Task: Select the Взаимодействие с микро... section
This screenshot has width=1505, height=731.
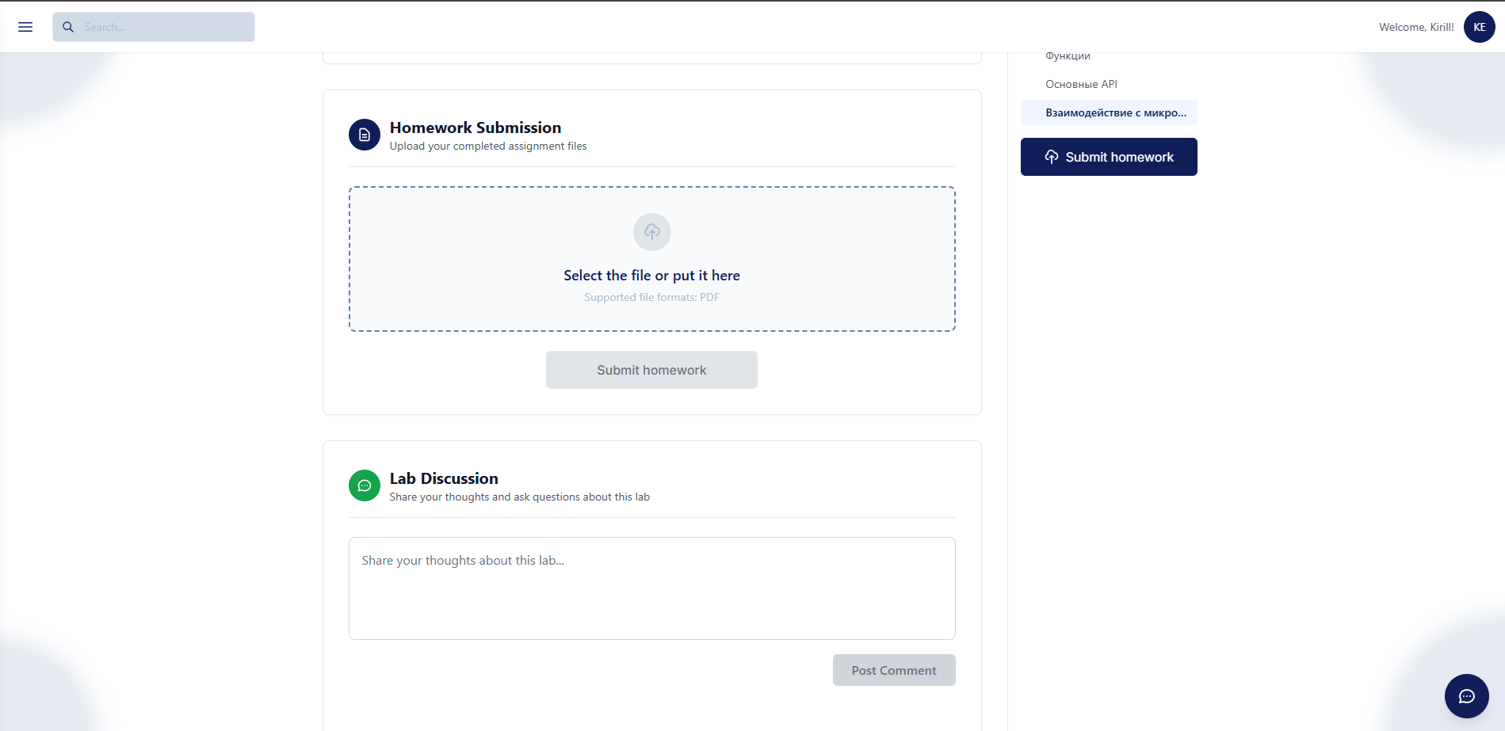Action: 1109,112
